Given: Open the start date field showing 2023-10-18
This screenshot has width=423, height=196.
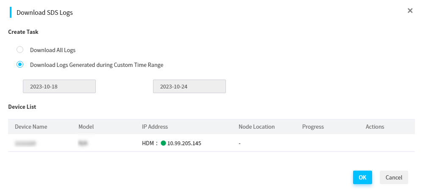Looking at the screenshot, I should click(x=59, y=86).
